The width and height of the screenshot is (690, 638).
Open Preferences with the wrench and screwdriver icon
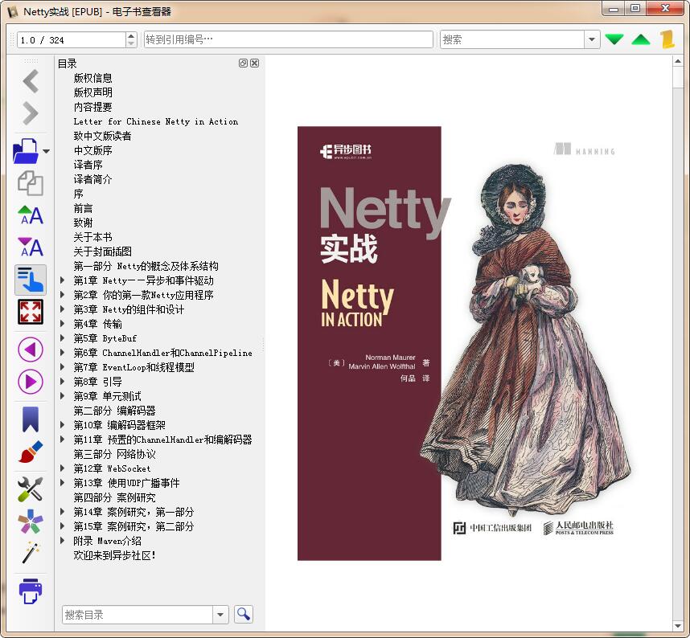(31, 489)
